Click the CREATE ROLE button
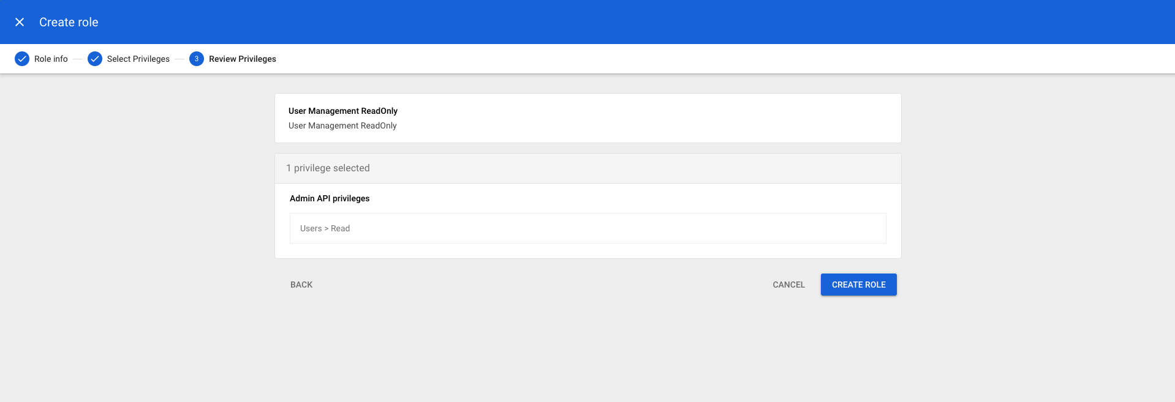The height and width of the screenshot is (402, 1175). [858, 285]
